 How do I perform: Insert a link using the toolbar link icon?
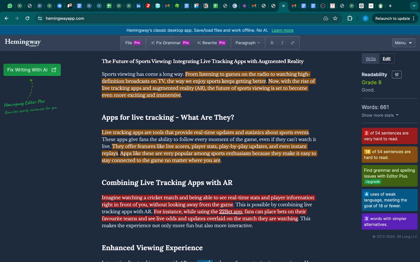click(x=292, y=43)
